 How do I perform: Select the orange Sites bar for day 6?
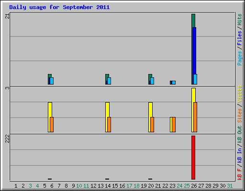point(52,125)
